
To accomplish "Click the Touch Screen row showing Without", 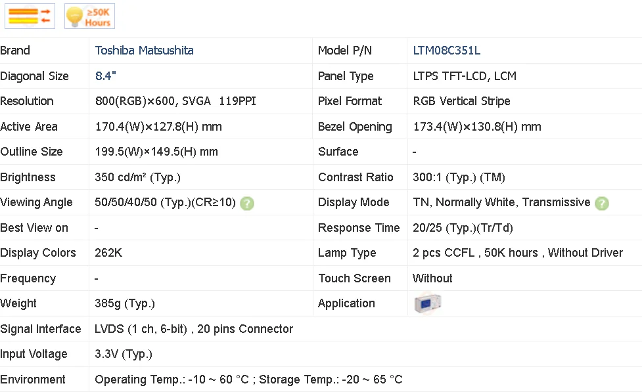I will 432,278.
